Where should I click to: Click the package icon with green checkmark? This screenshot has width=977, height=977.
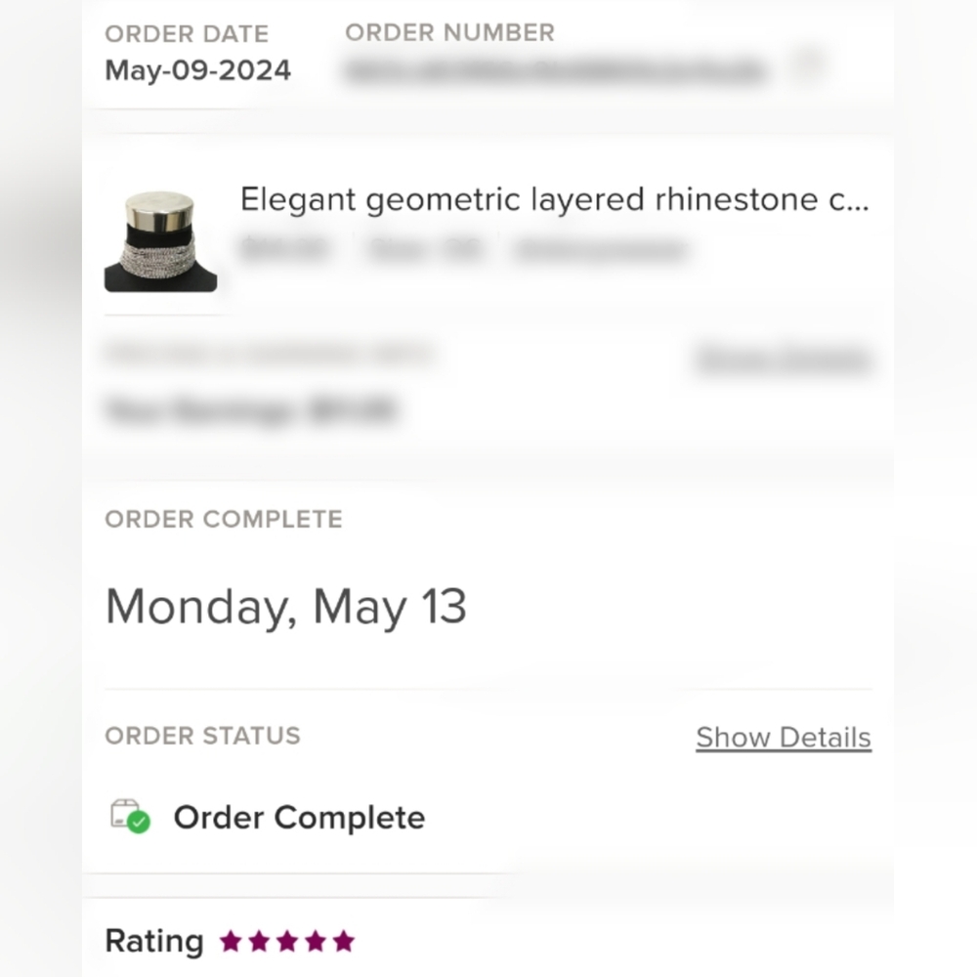point(130,816)
